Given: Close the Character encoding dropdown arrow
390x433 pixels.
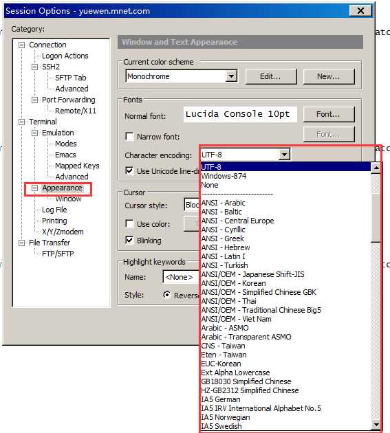Looking at the screenshot, I should (284, 155).
